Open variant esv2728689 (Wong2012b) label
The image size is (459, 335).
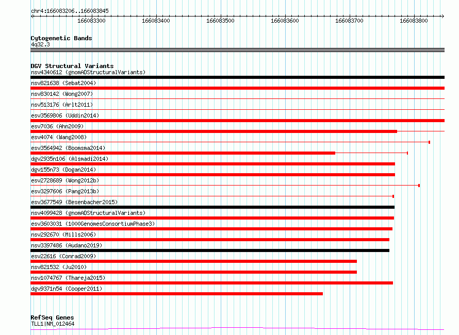click(65, 180)
